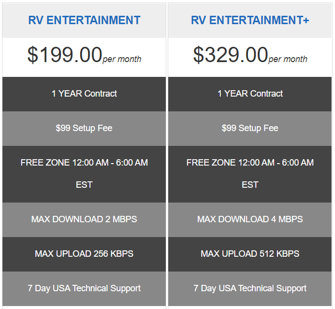Screen dimensions: 335x309
Task: Click 7 Day USA Technical Support, left plan
Action: (84, 288)
